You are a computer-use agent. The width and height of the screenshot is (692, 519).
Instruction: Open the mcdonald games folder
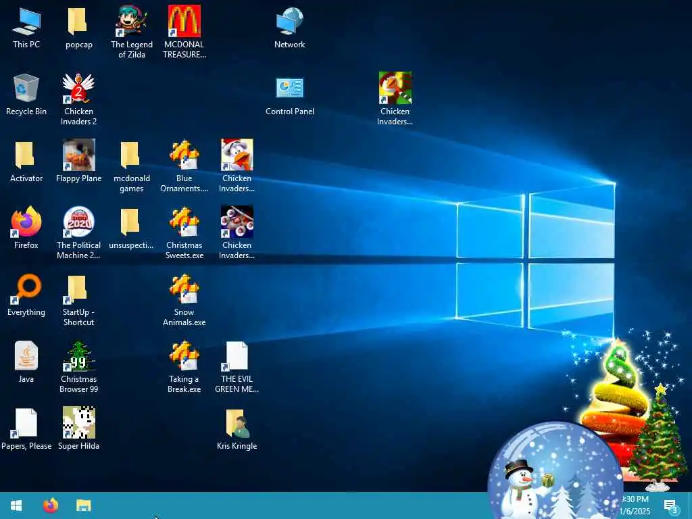click(x=132, y=166)
